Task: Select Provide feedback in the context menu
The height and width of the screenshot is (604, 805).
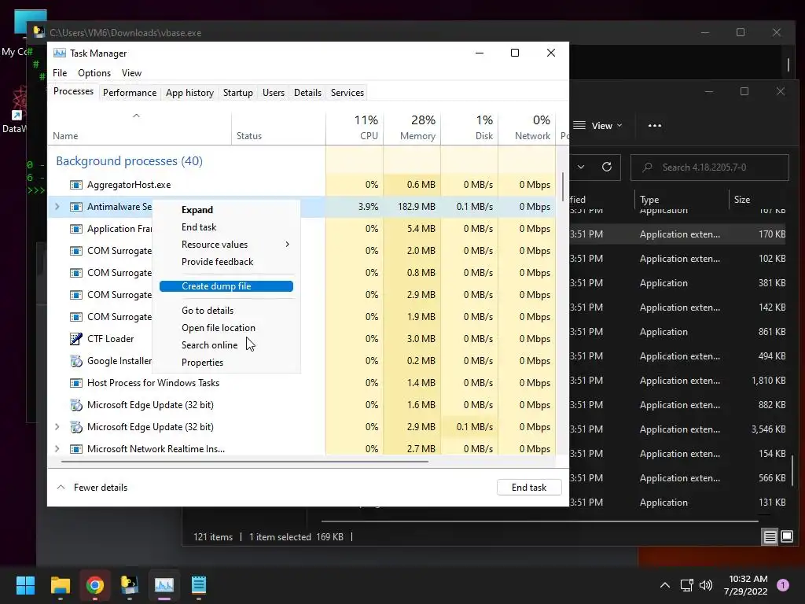Action: click(226, 262)
